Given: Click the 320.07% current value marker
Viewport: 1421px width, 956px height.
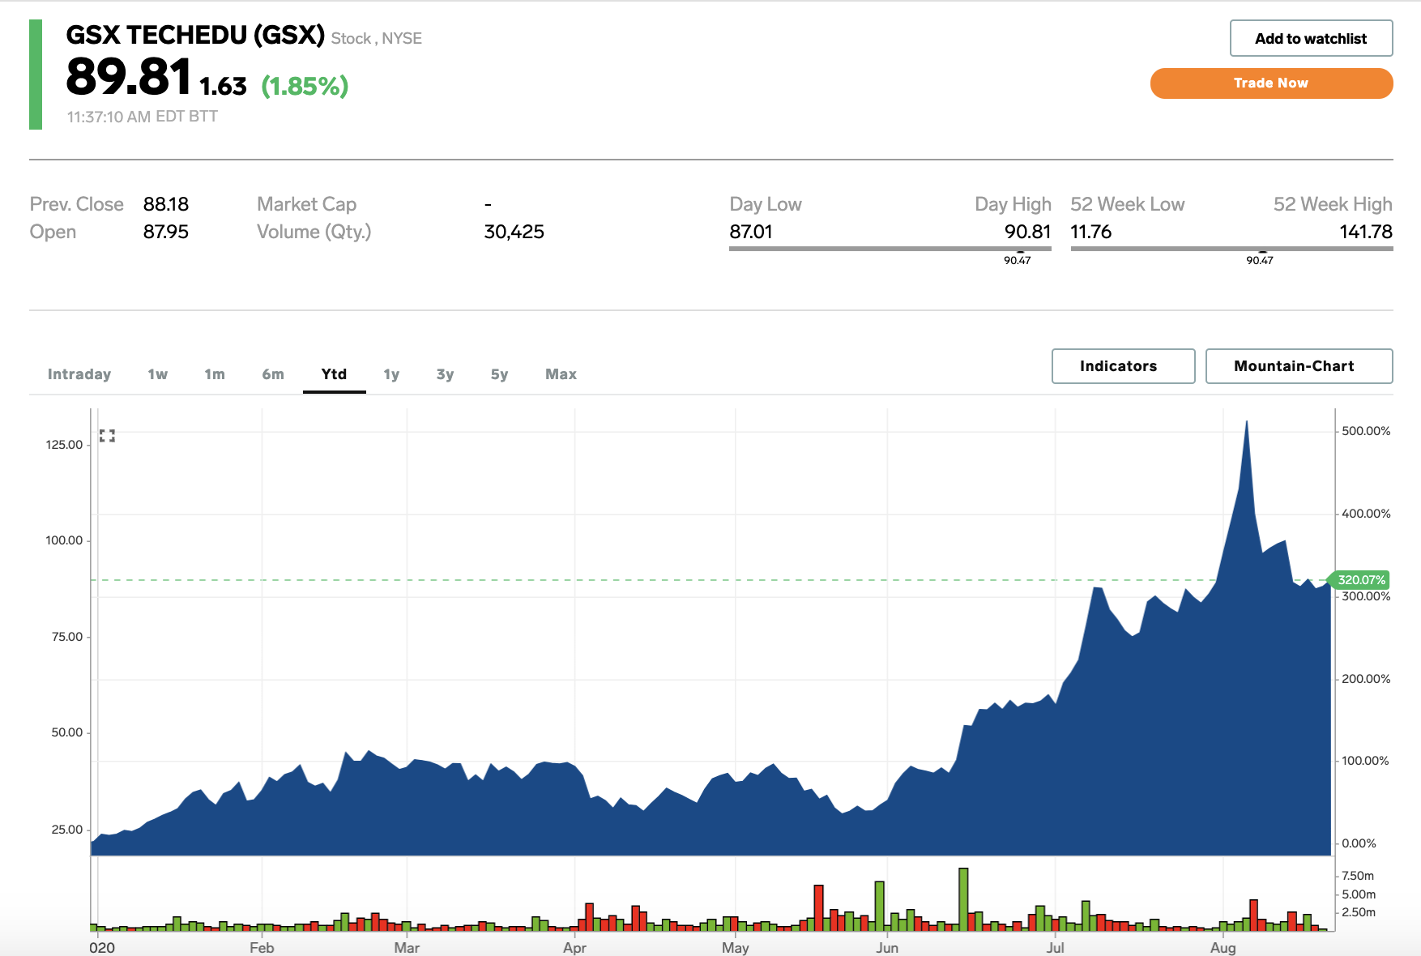Looking at the screenshot, I should (x=1360, y=580).
